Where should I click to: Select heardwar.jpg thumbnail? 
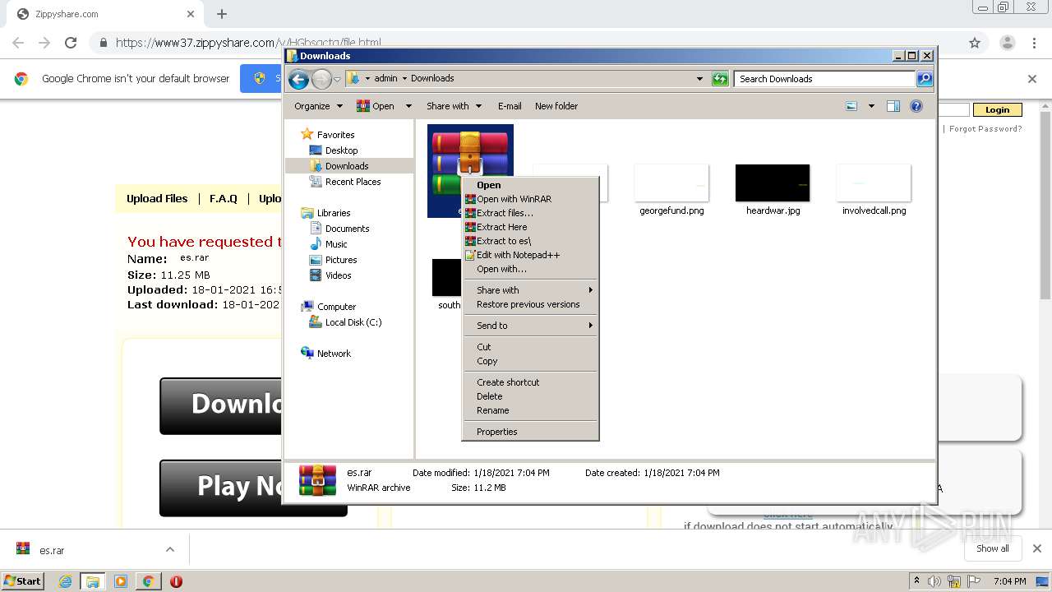pyautogui.click(x=773, y=183)
